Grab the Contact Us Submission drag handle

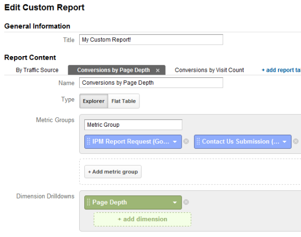(x=198, y=142)
